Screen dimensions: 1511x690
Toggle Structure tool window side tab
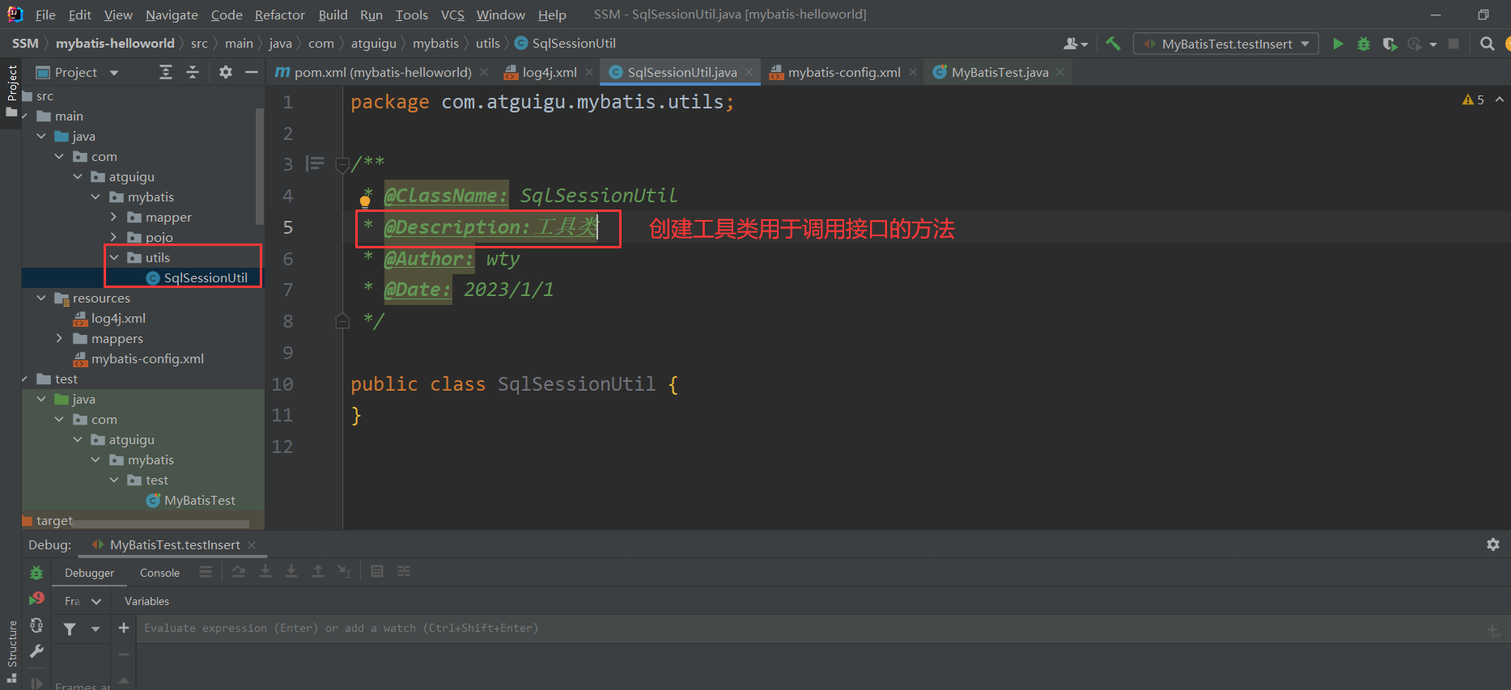tap(11, 652)
